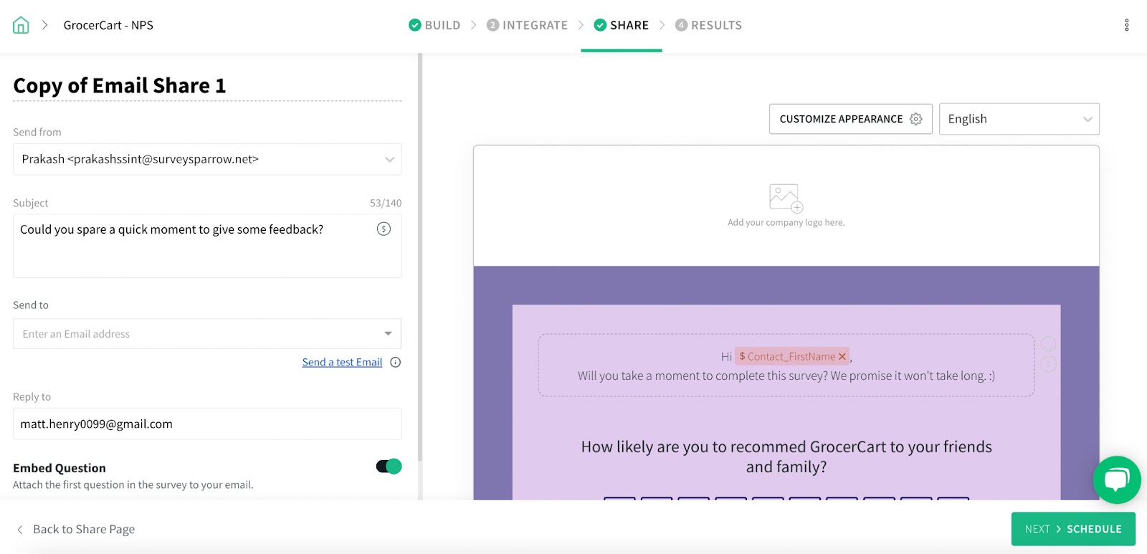Image resolution: width=1147 pixels, height=554 pixels.
Task: Open the three-dot more options menu
Action: pos(1126,25)
